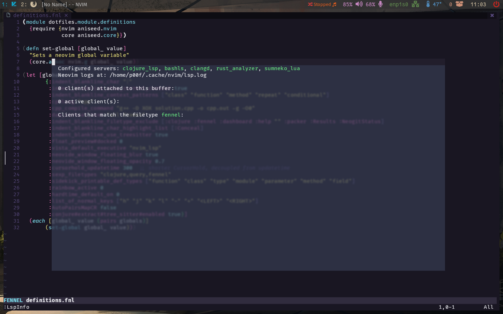Switch to workspace 2 Firefox icon
The image size is (503, 314).
pyautogui.click(x=34, y=4)
